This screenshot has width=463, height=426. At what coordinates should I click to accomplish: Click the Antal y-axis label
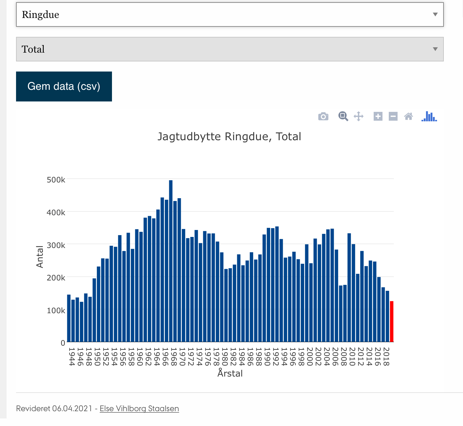40,257
